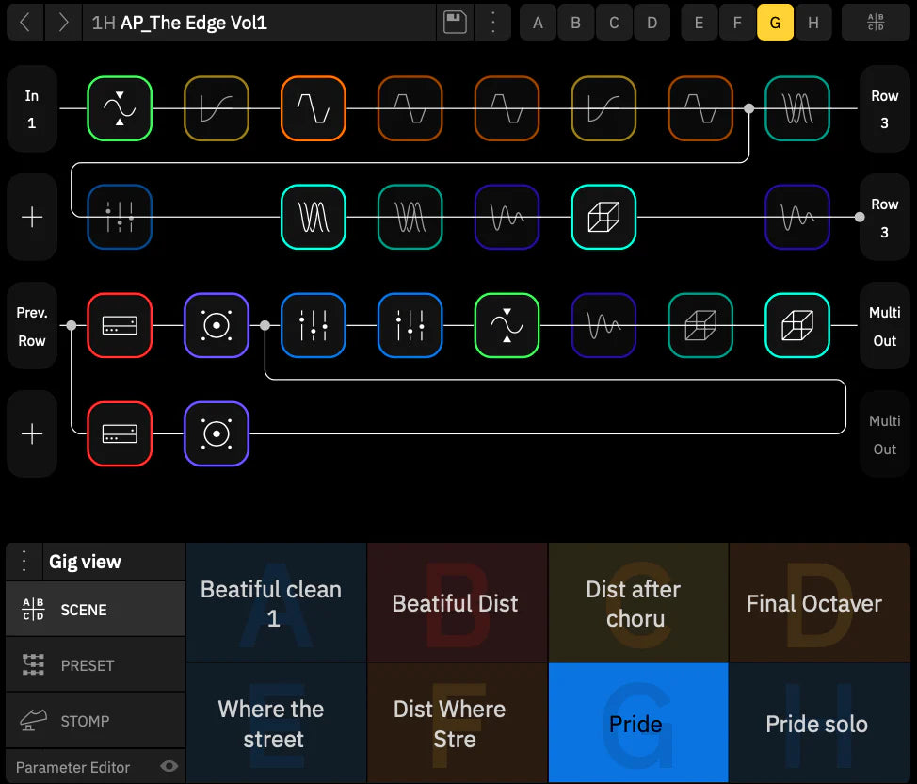Open the purple cab block on the bottom row
Viewport: 917px width, 784px height.
point(216,433)
